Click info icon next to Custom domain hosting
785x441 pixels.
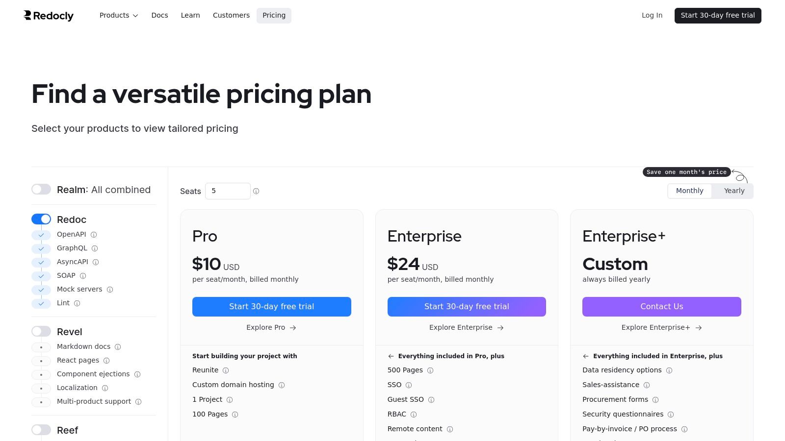point(282,385)
